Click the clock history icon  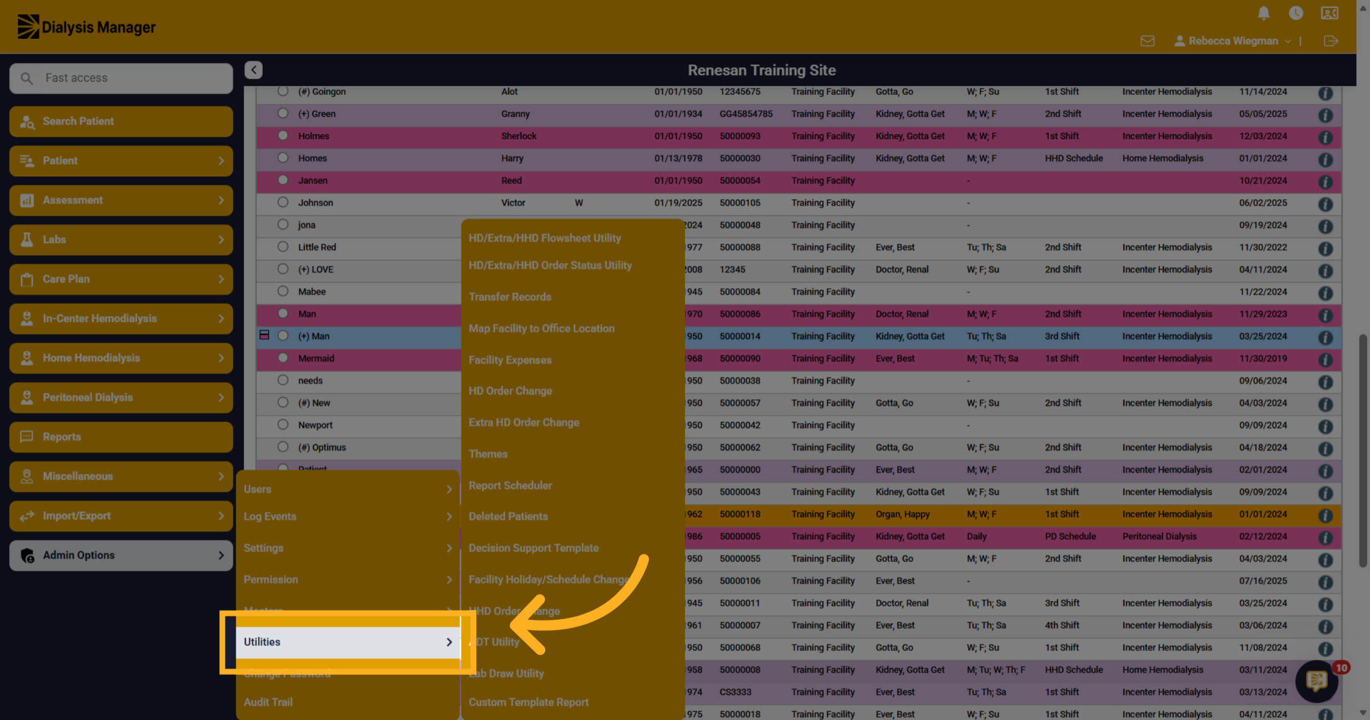(x=1296, y=13)
